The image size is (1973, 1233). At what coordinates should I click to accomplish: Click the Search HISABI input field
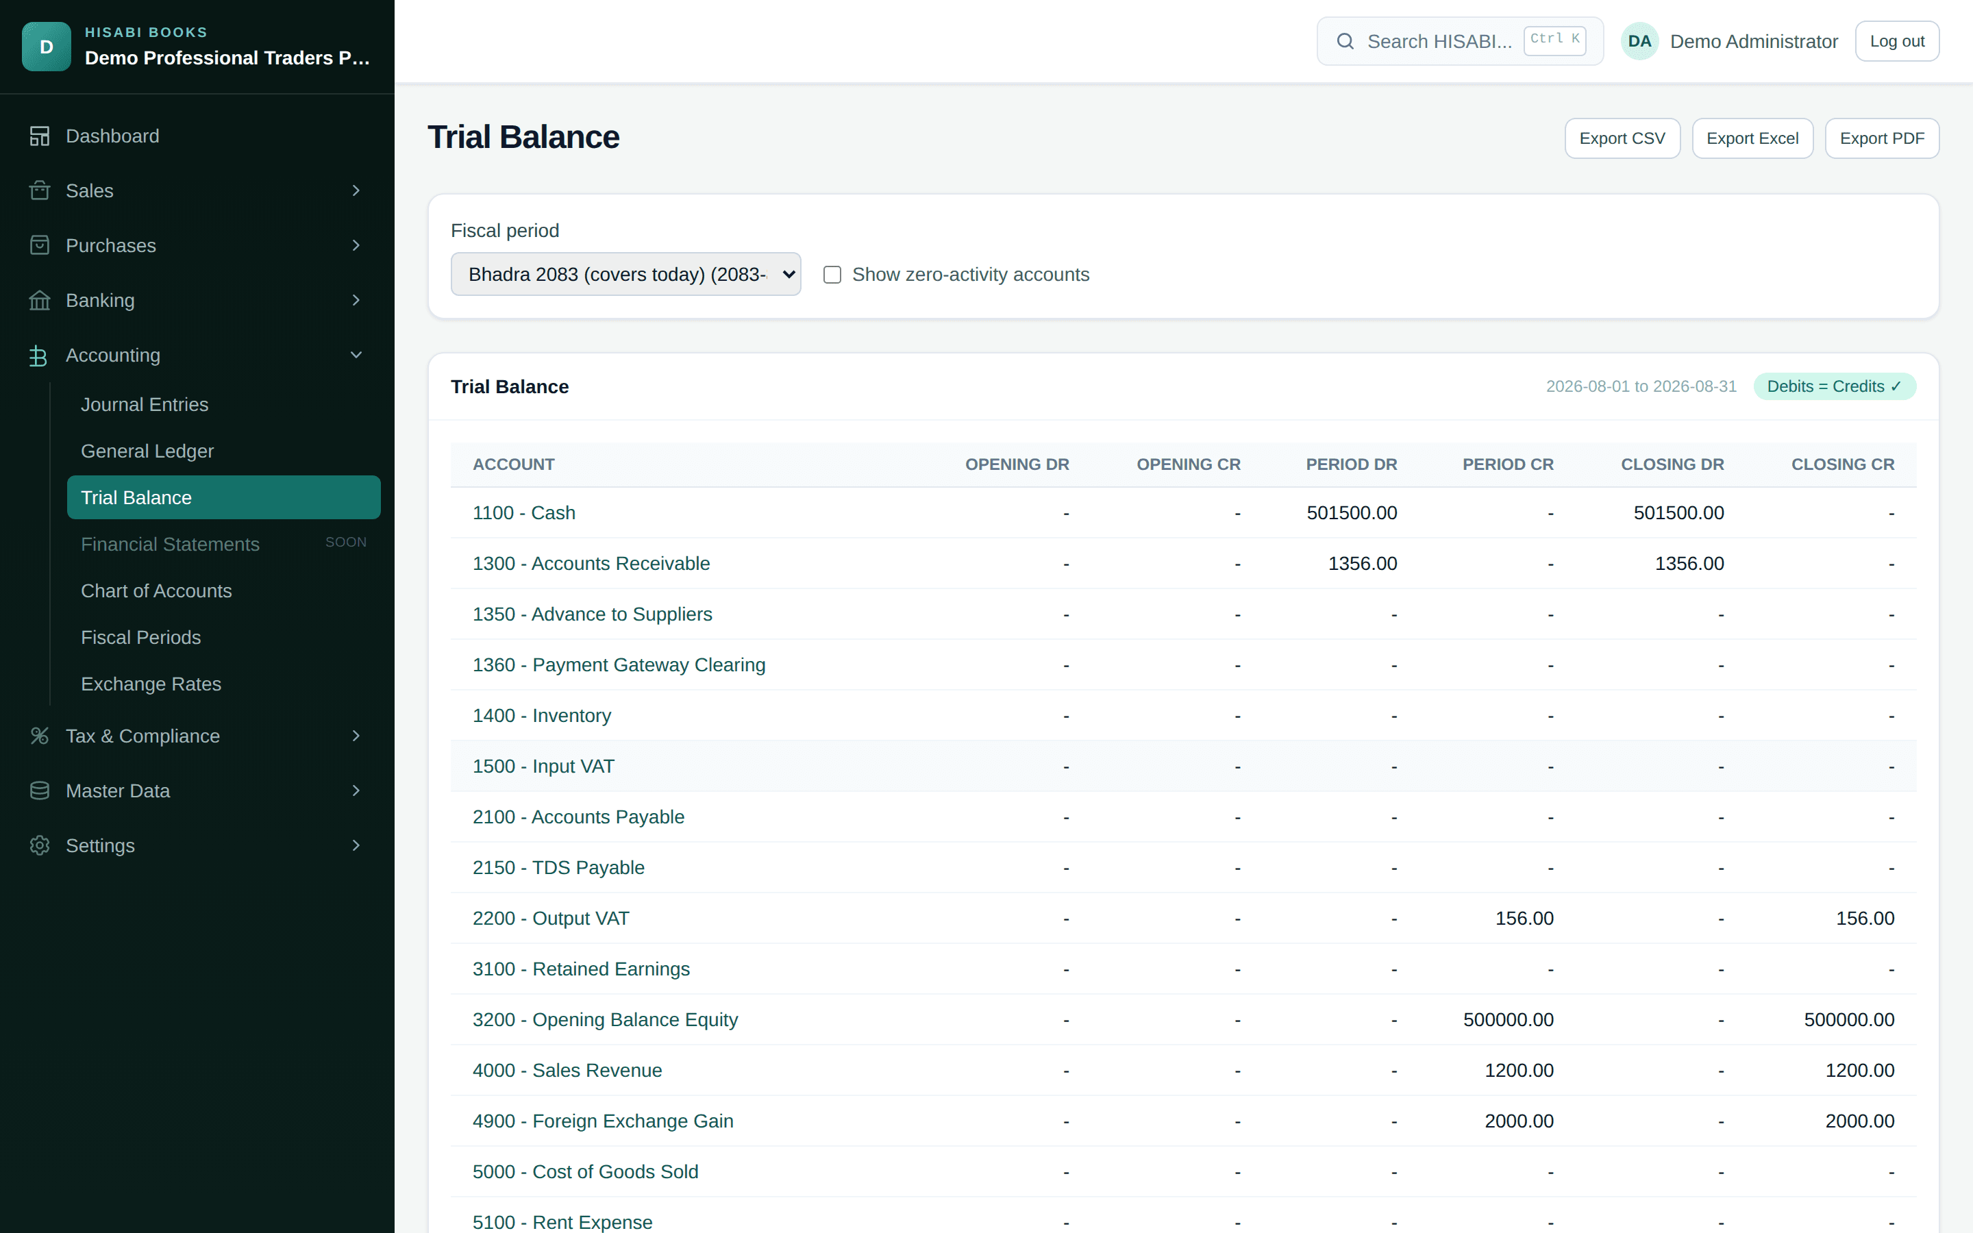tap(1459, 42)
